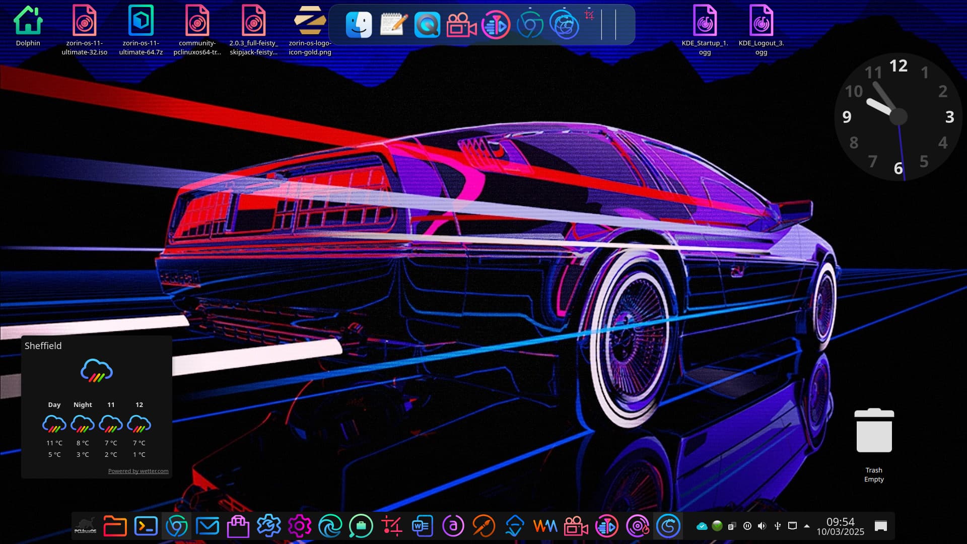Viewport: 967px width, 544px height.
Task: Expand hidden system tray icons arrow
Action: pos(807,526)
